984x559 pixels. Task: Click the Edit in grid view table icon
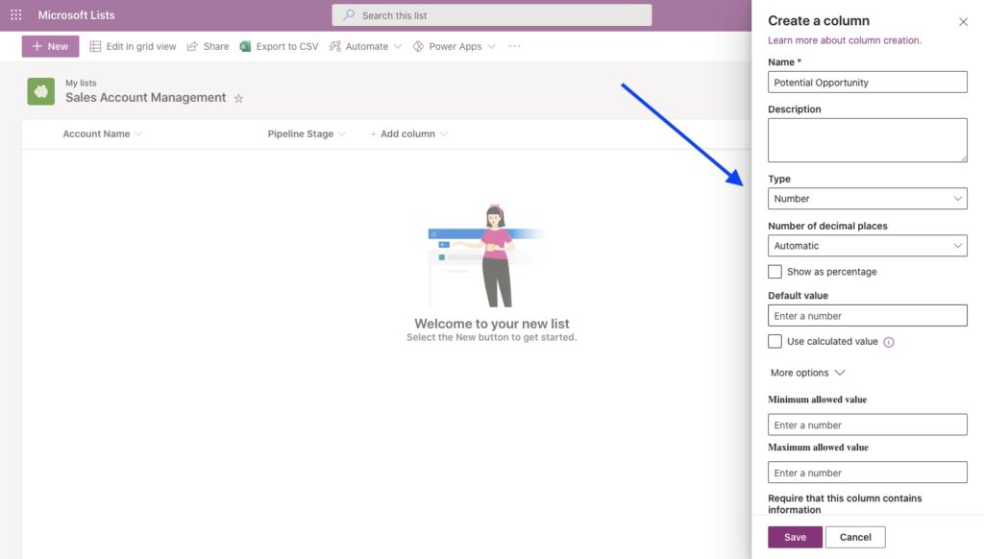coord(95,46)
